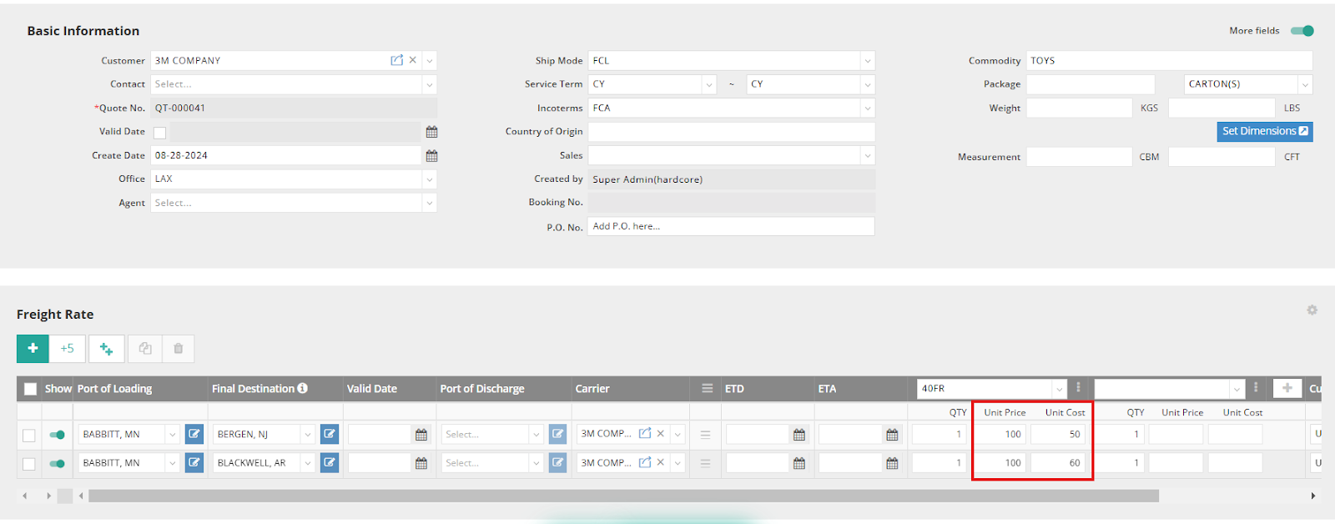
Task: Clear the 3M COMPANY customer with X icon
Action: (413, 61)
